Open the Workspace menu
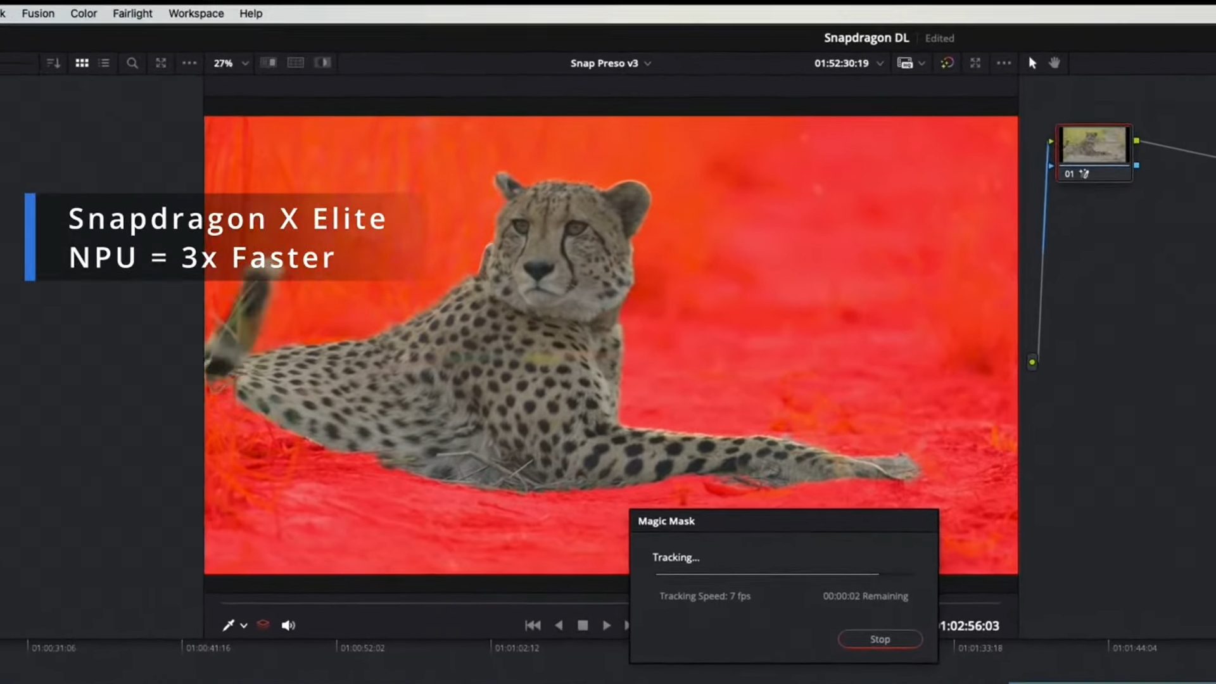The height and width of the screenshot is (684, 1216). point(196,13)
